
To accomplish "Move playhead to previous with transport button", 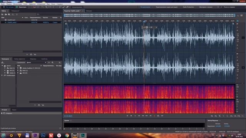I will tap(139, 116).
